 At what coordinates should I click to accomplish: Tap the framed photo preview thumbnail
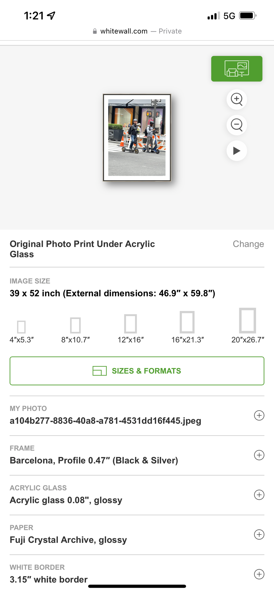[137, 138]
